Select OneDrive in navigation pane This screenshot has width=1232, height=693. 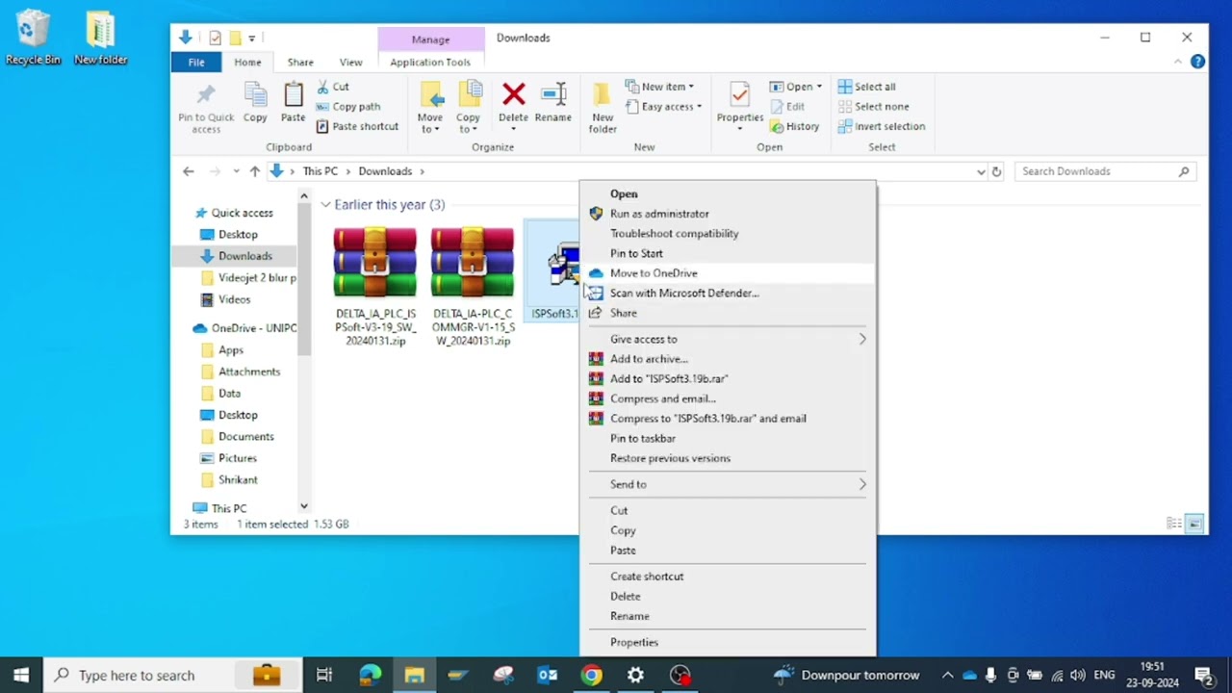click(244, 328)
